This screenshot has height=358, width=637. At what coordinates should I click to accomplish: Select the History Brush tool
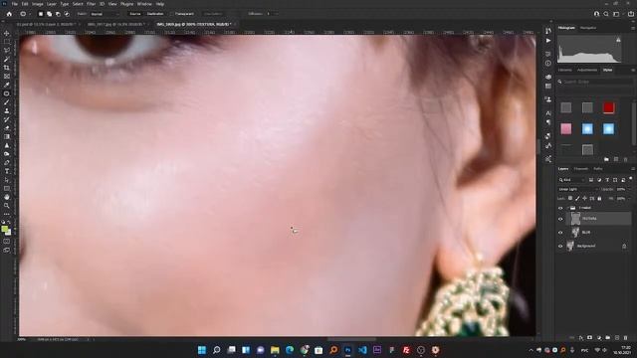pos(7,119)
